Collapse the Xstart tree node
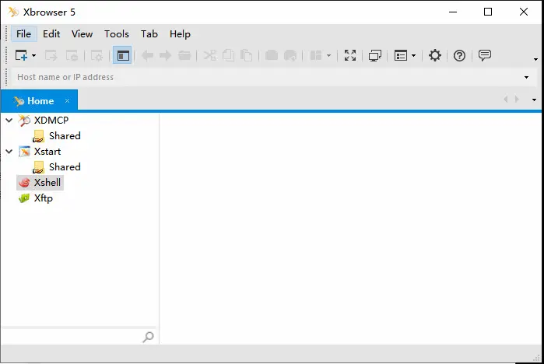Screen dimensions: 544x364 [x=9, y=152]
